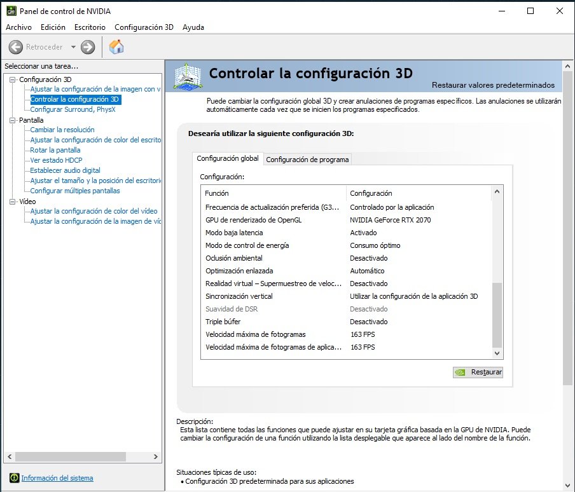Click the Retroceder back arrow icon
The height and width of the screenshot is (492, 575).
(x=15, y=47)
